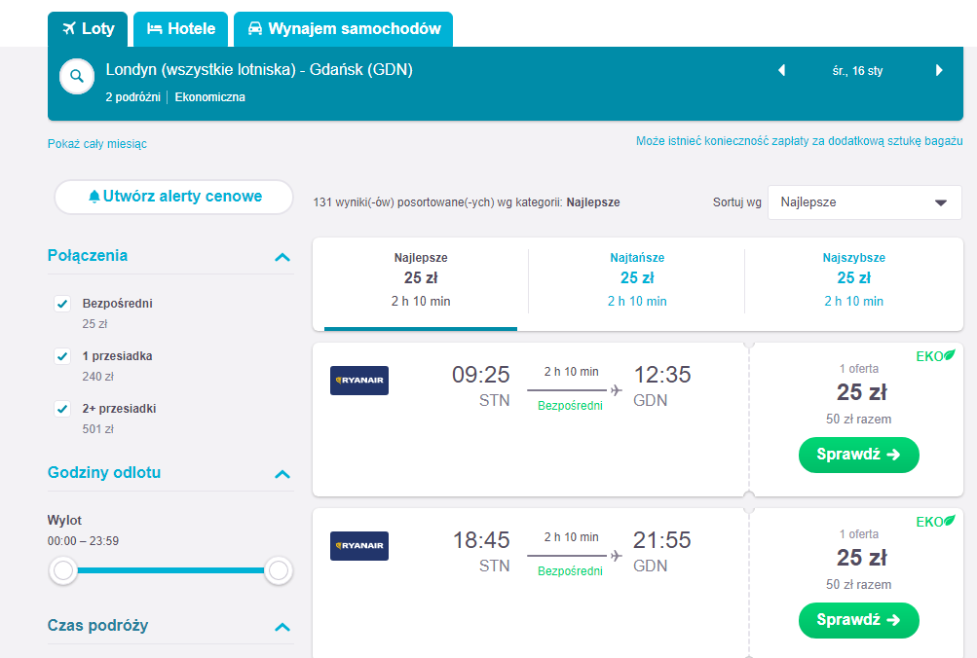Viewport: 977px width, 658px height.
Task: Click the right Wylot slider handle
Action: point(279,570)
